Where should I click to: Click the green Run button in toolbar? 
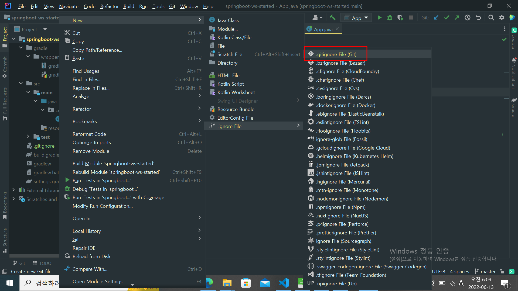379,18
